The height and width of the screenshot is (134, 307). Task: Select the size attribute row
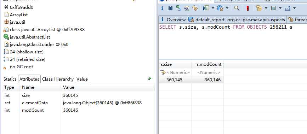[78, 95]
